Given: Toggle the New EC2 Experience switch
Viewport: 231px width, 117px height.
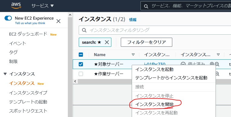Looking at the screenshot, I should [8, 18].
